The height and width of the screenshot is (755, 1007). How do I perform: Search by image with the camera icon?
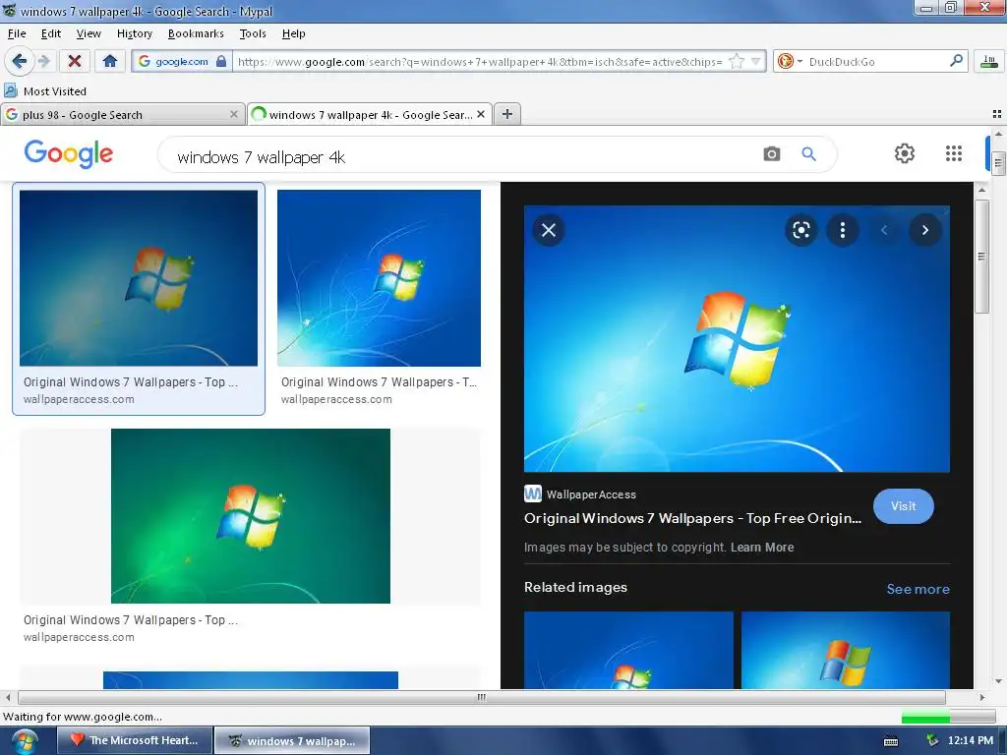[x=771, y=154]
